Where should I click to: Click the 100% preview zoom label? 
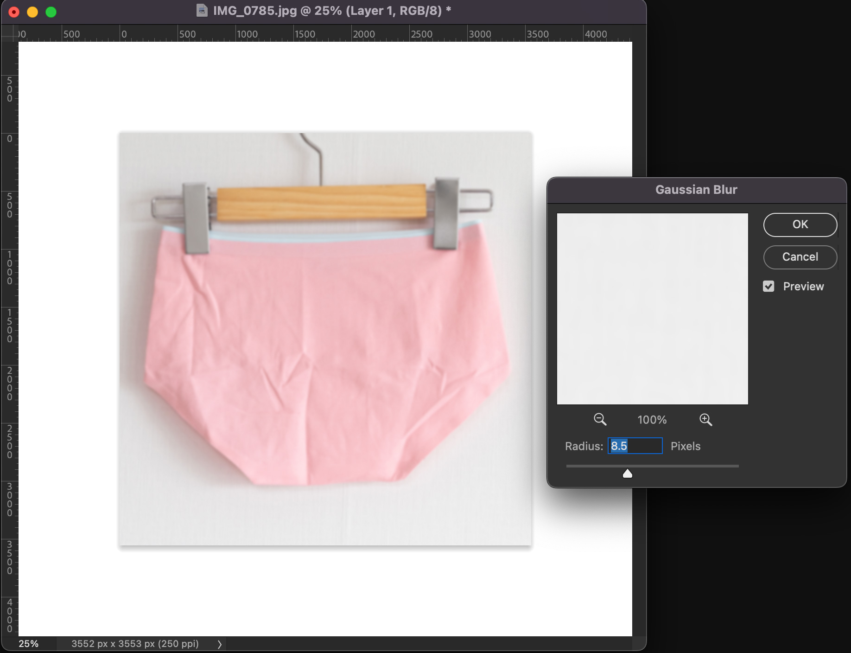(x=652, y=420)
